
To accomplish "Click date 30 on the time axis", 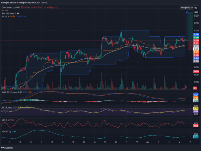I will point(137,142).
